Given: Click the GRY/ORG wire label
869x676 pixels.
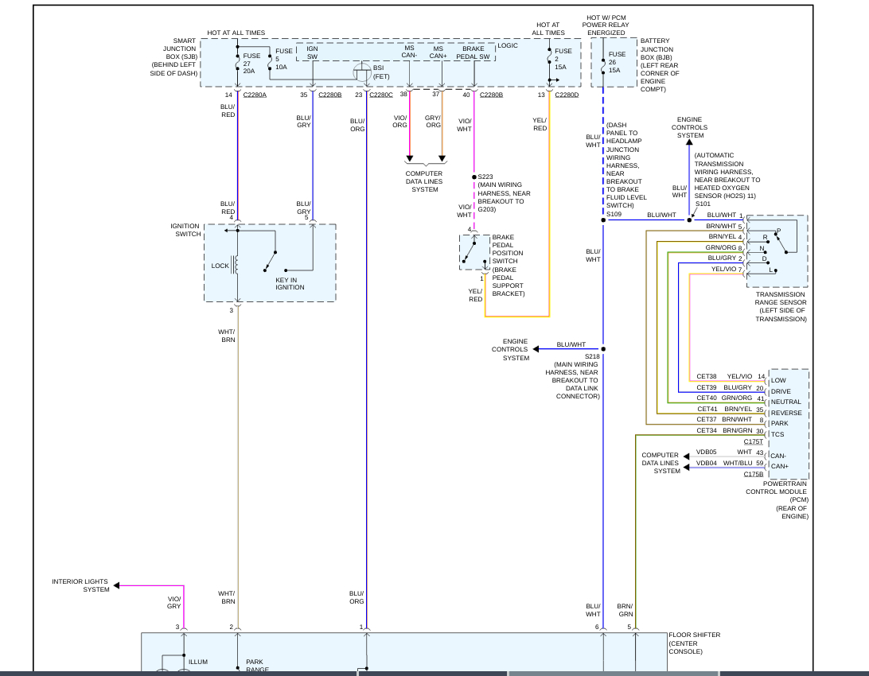Looking at the screenshot, I should point(433,121).
